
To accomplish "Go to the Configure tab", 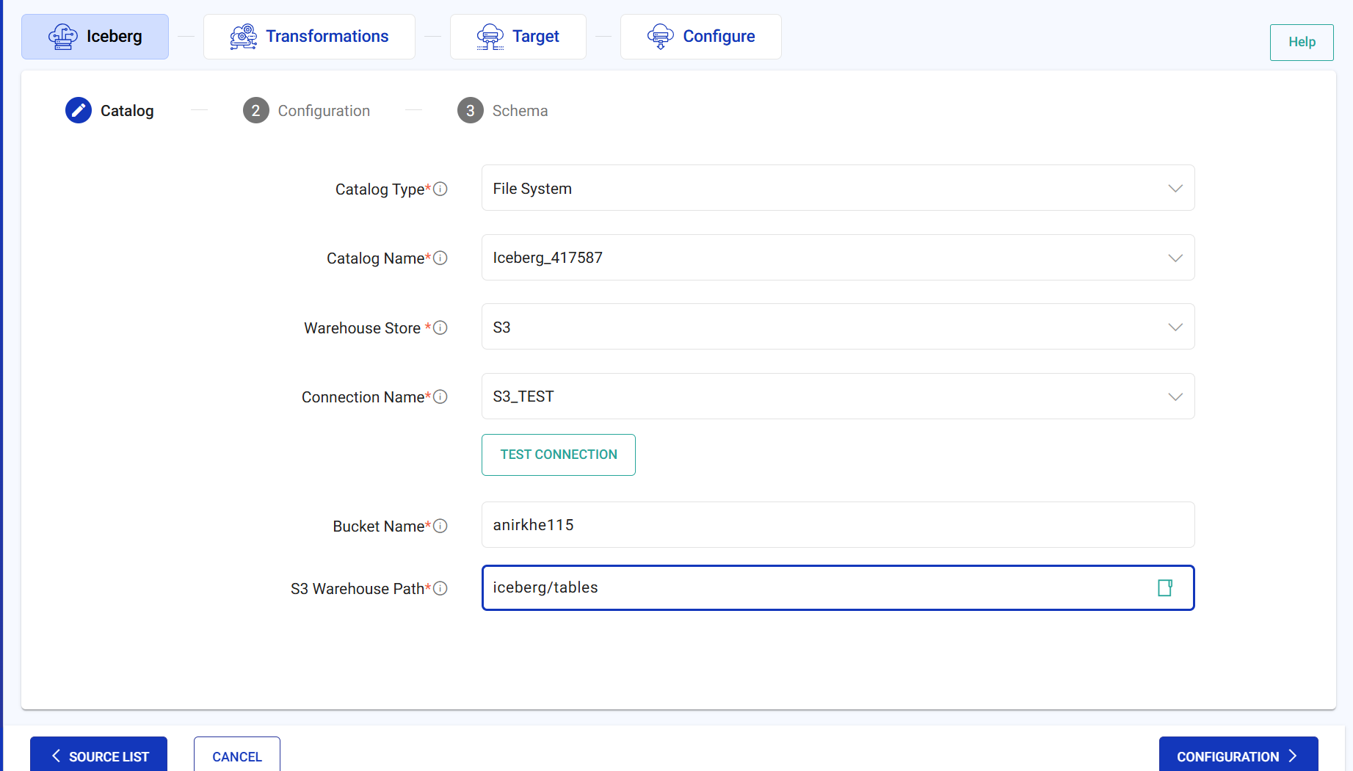I will click(701, 37).
